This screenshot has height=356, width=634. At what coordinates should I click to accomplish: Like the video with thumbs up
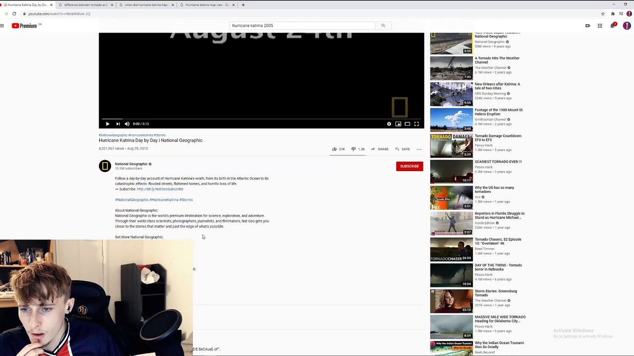[x=338, y=149]
